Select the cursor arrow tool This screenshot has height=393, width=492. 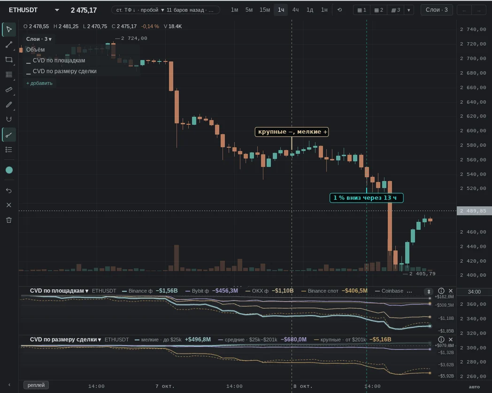9,30
